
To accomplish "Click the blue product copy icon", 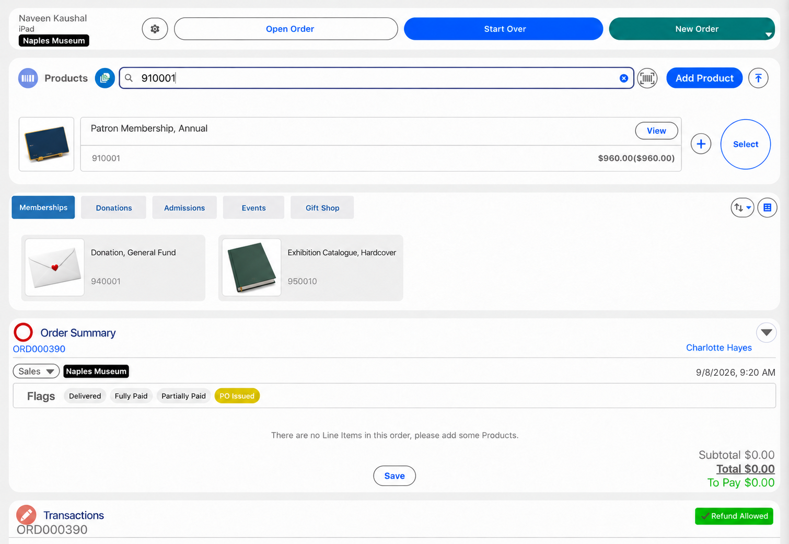I will (x=105, y=78).
